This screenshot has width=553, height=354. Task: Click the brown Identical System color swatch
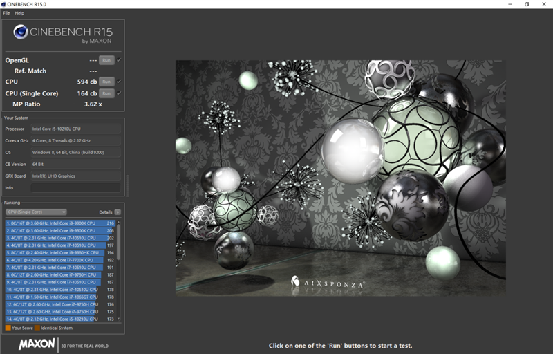click(37, 328)
